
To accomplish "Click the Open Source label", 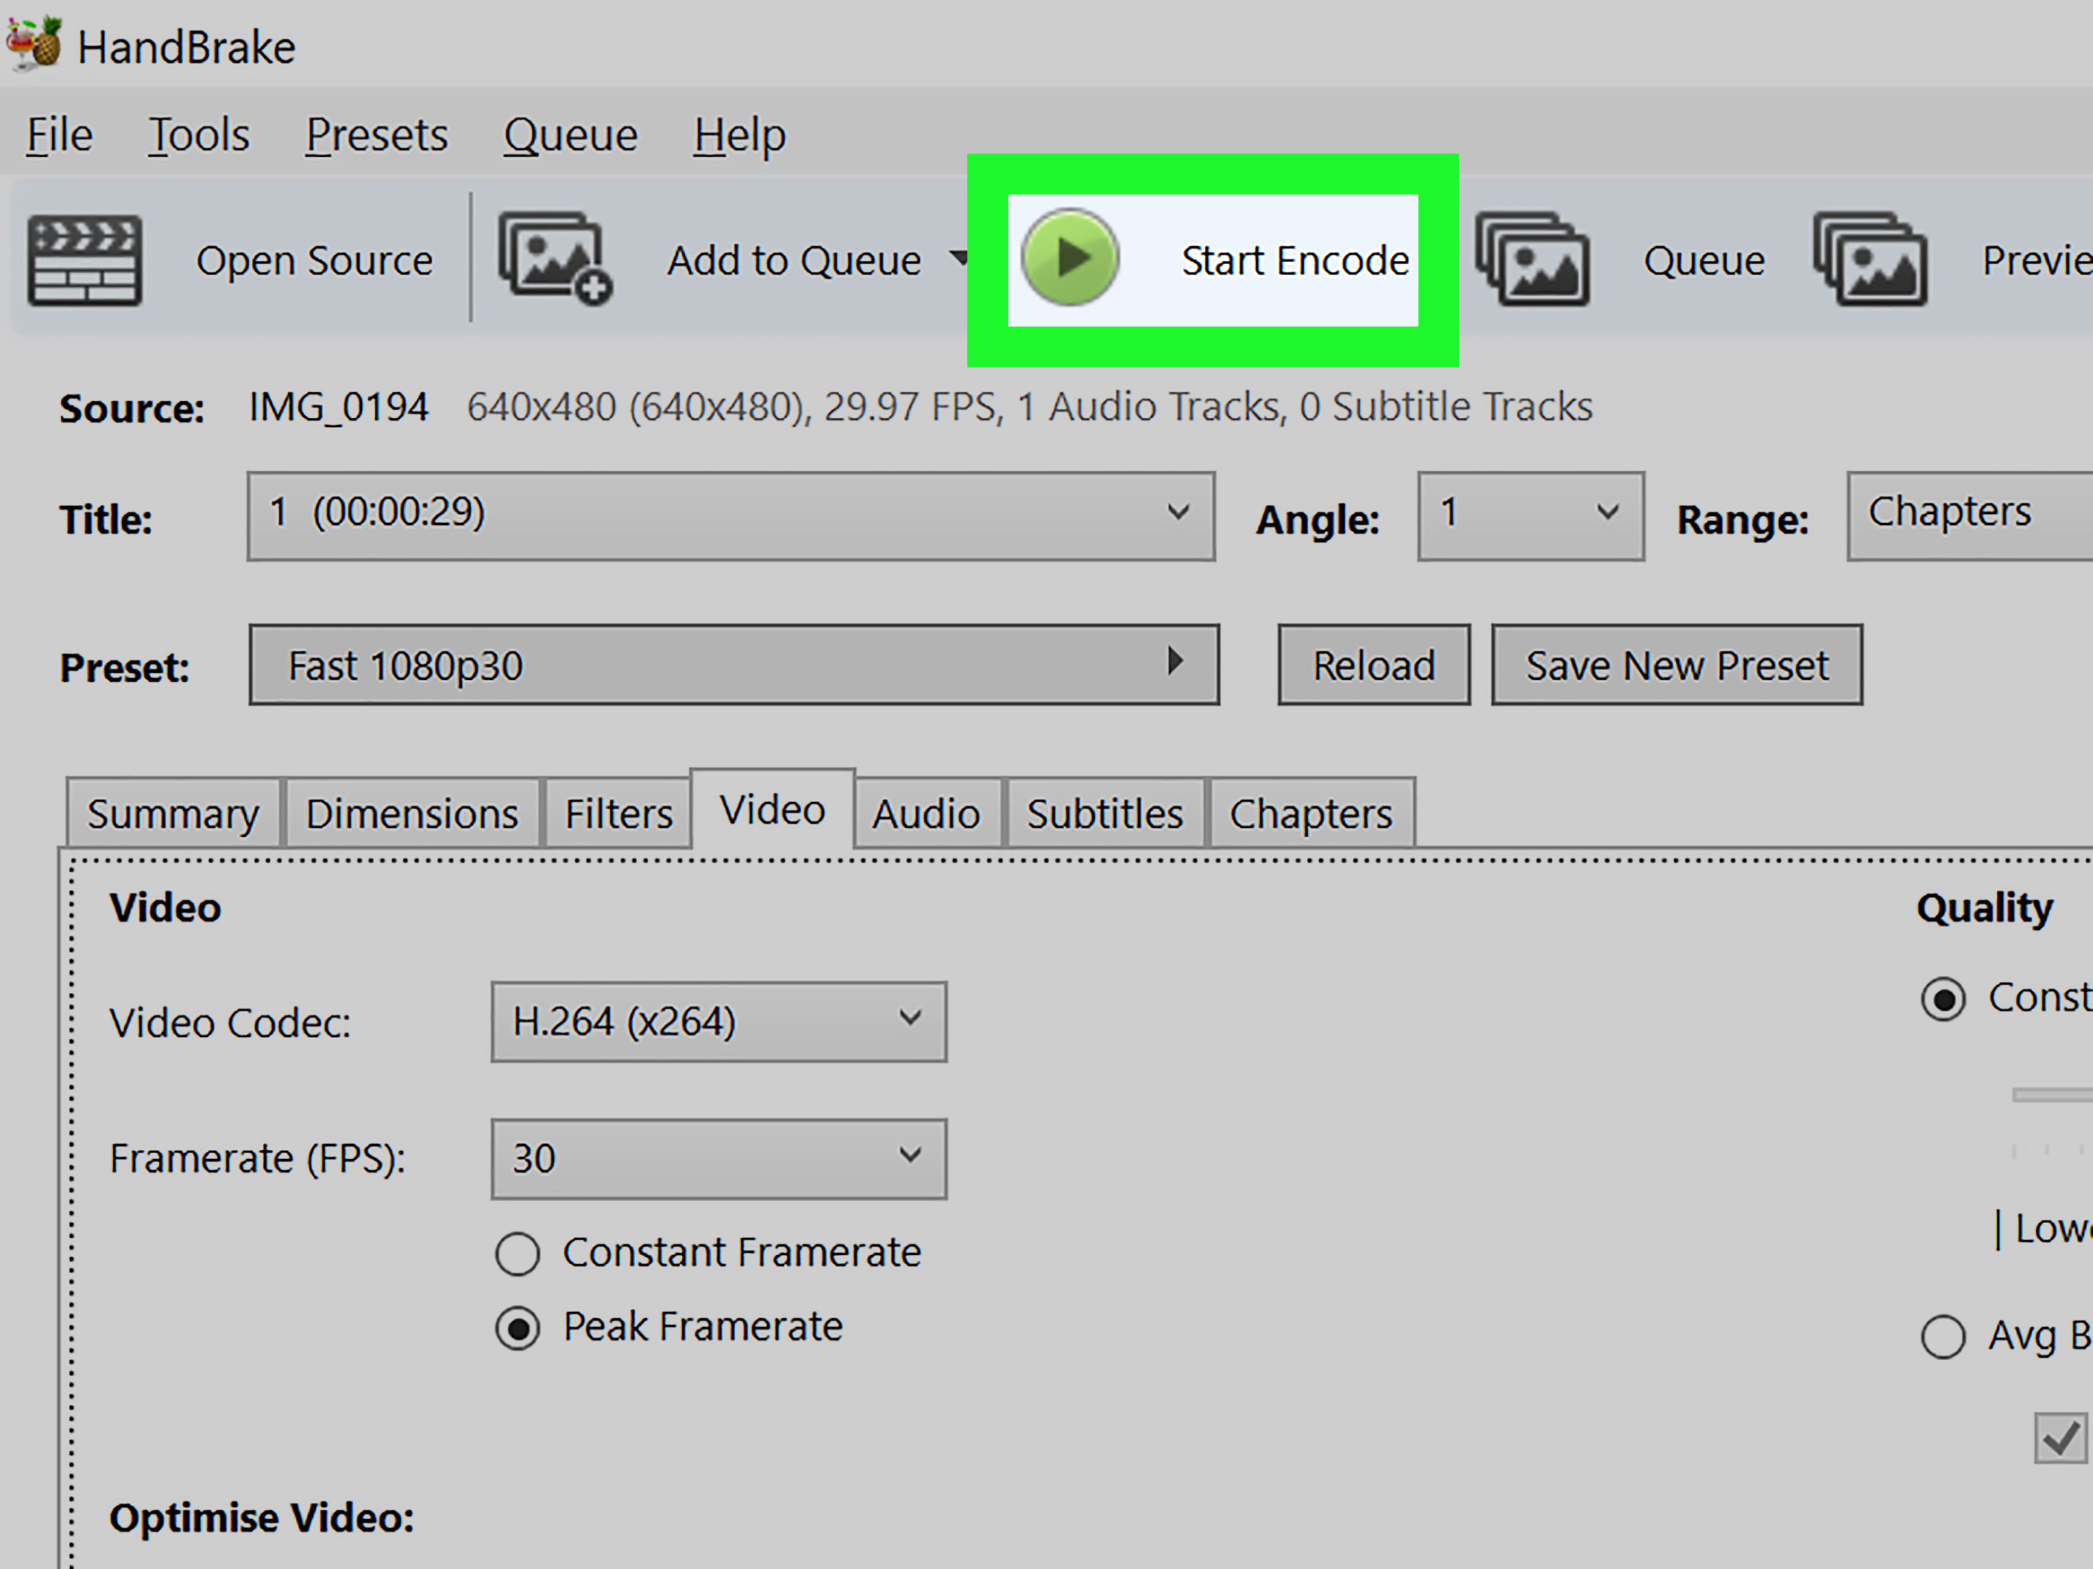I will [x=314, y=260].
